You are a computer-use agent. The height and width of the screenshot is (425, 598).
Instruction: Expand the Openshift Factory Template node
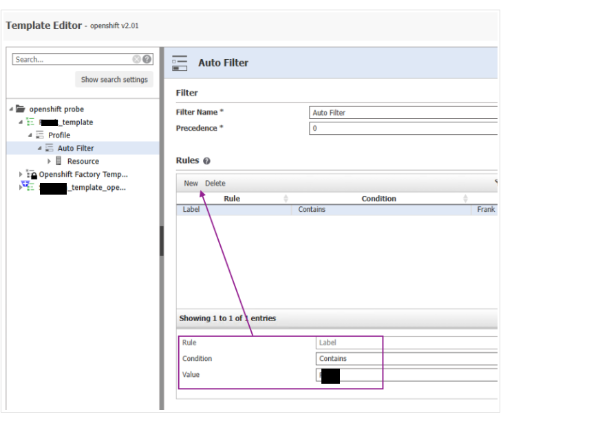(21, 175)
